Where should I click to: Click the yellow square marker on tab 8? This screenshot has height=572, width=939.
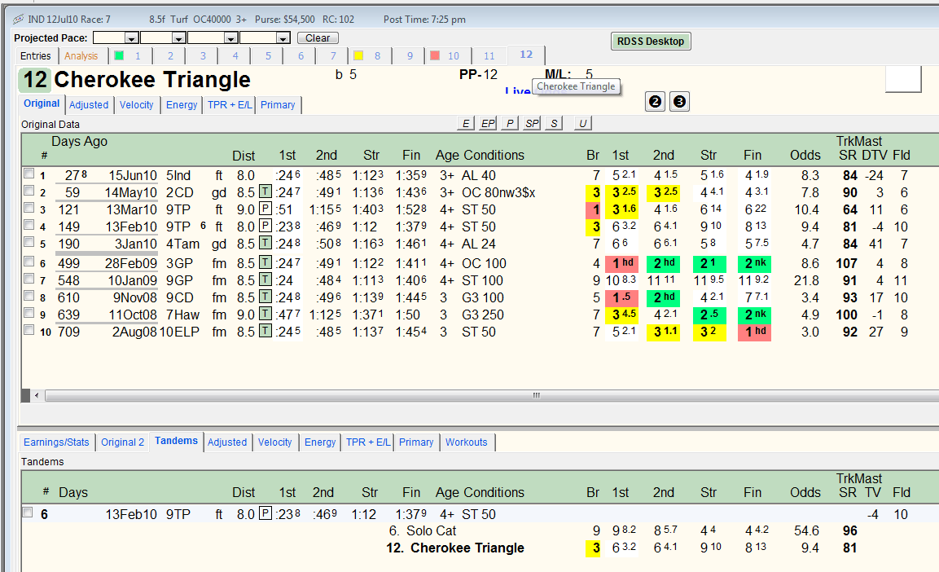358,55
